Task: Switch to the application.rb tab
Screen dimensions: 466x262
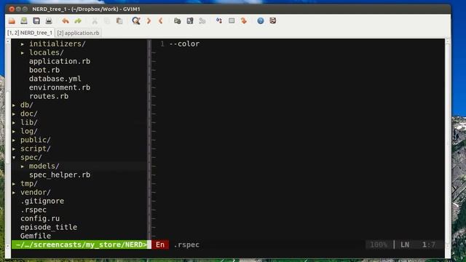Action: 78,33
